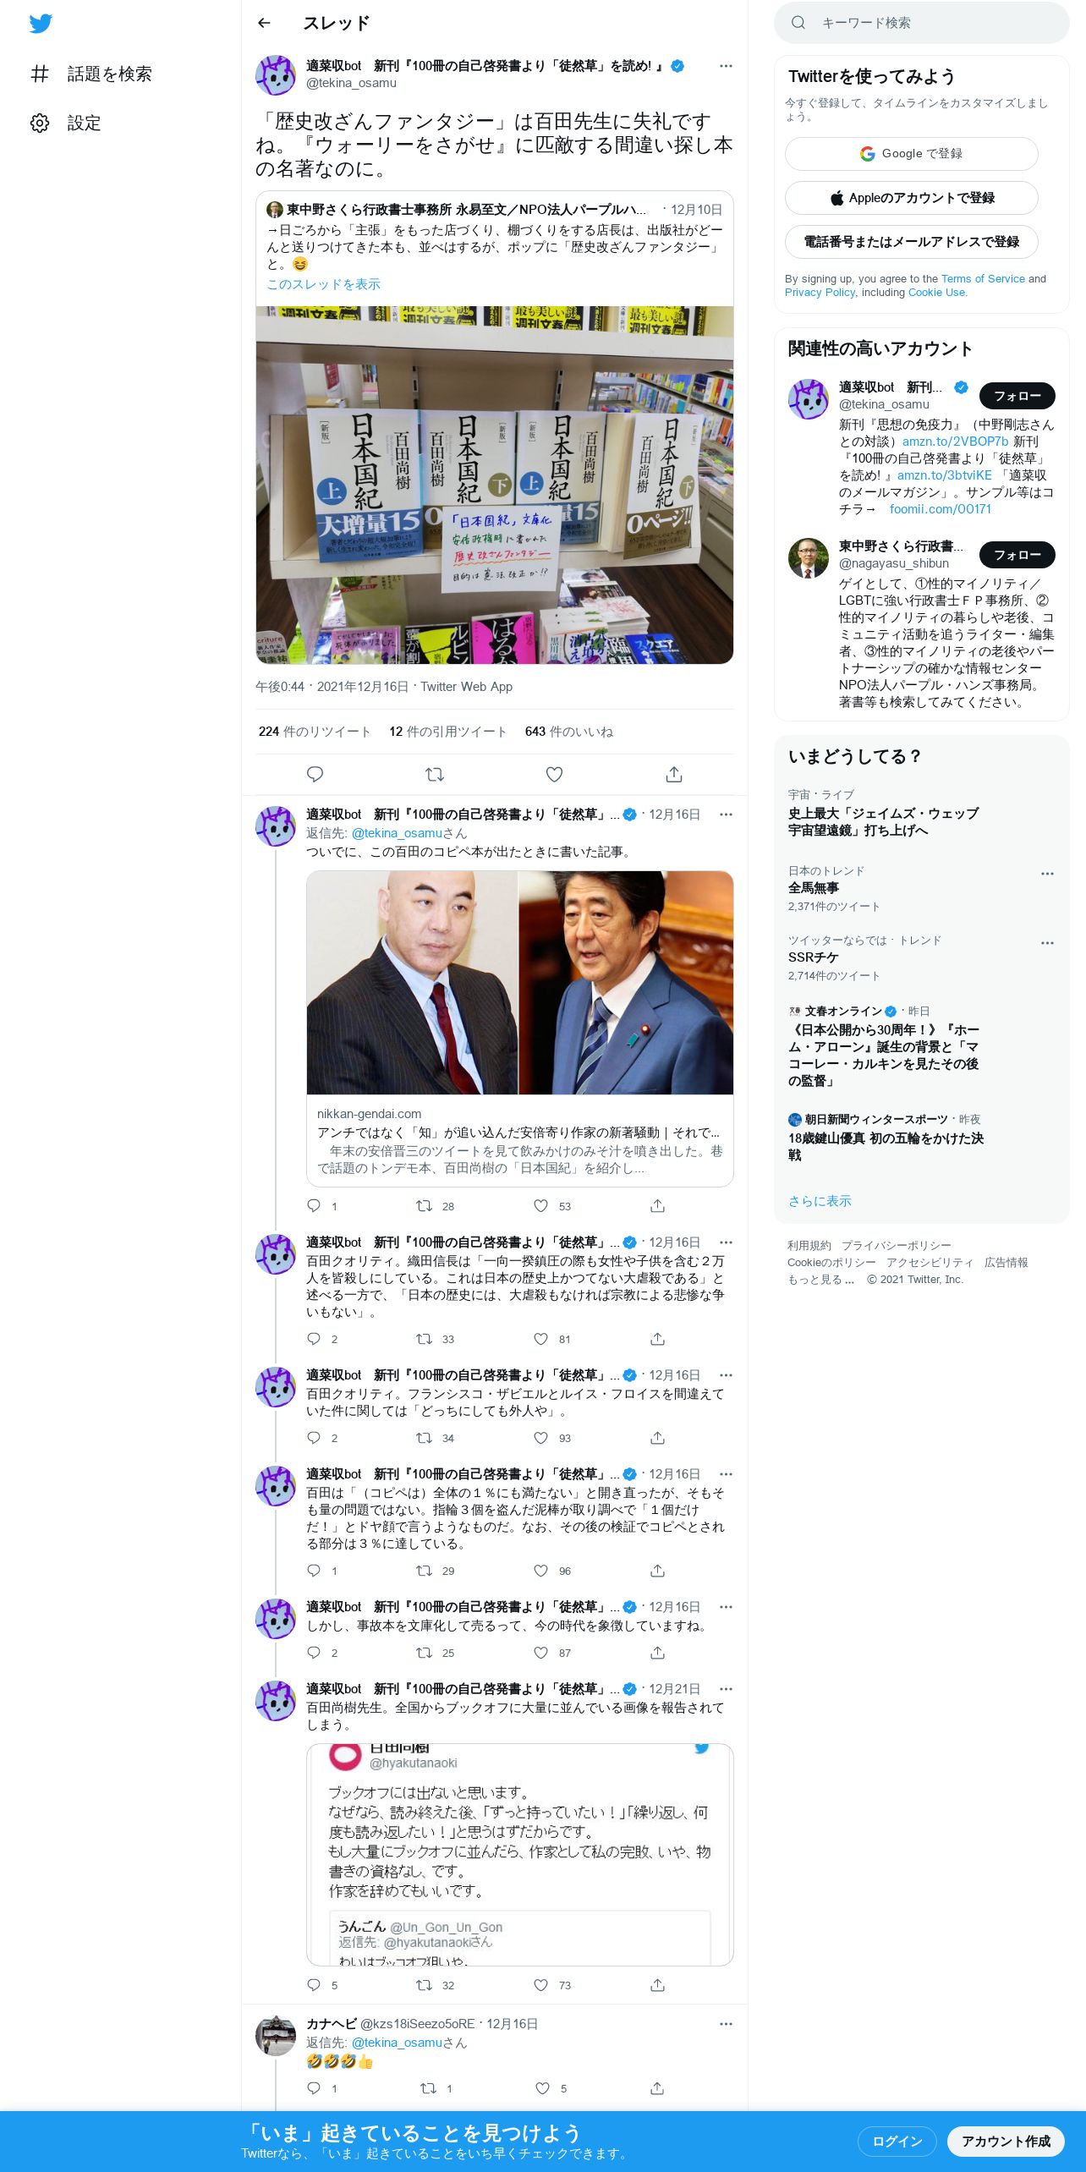
Task: Like the カナヘビ reply with 5 likes
Action: (542, 2088)
